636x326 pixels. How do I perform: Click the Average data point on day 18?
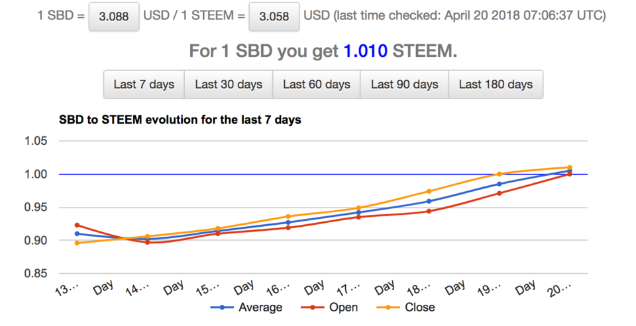[x=429, y=201]
